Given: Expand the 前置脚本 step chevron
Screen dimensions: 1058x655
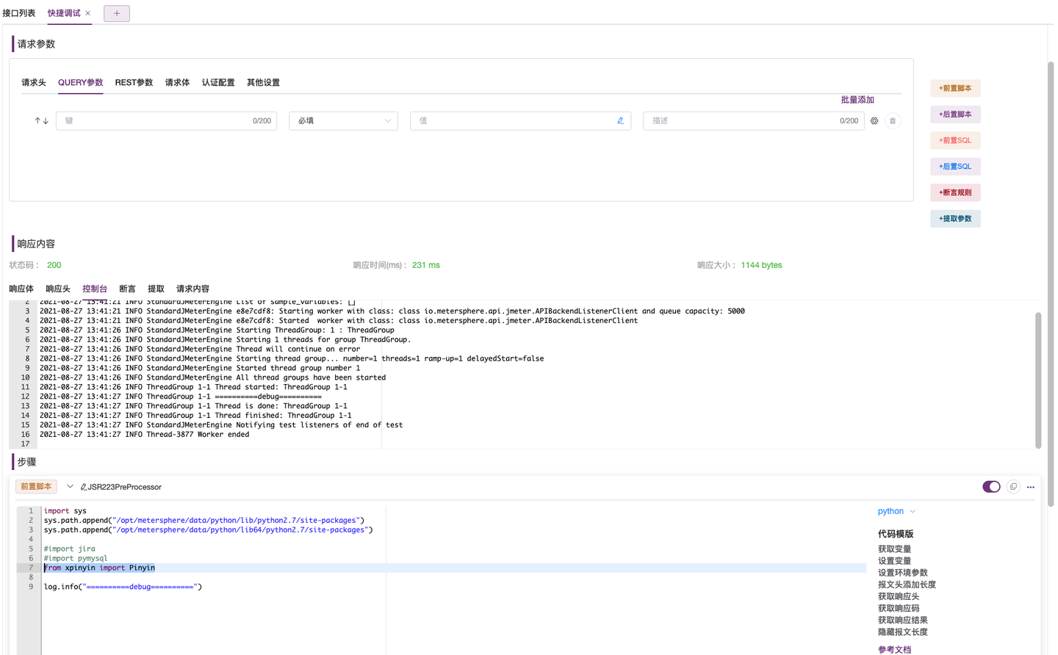Looking at the screenshot, I should [x=70, y=486].
